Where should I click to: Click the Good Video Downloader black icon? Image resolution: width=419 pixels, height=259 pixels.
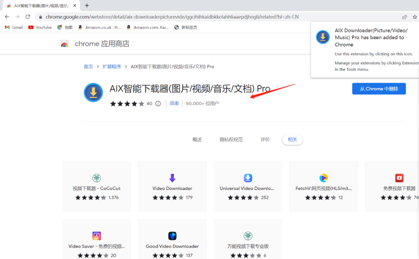click(x=172, y=235)
